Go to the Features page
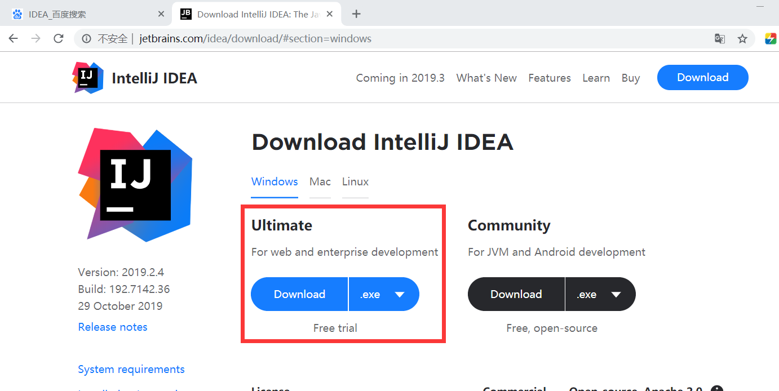The image size is (779, 391). 550,78
